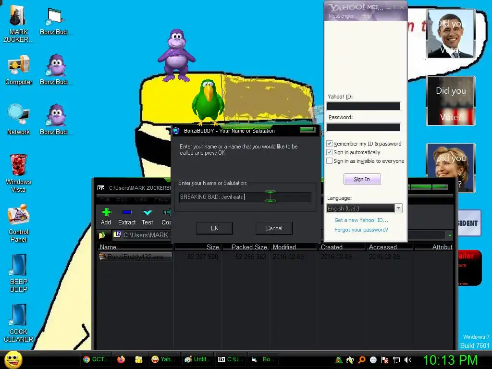Click the Extract icon in 7-Zip toolbar
The height and width of the screenshot is (369, 492).
click(127, 212)
